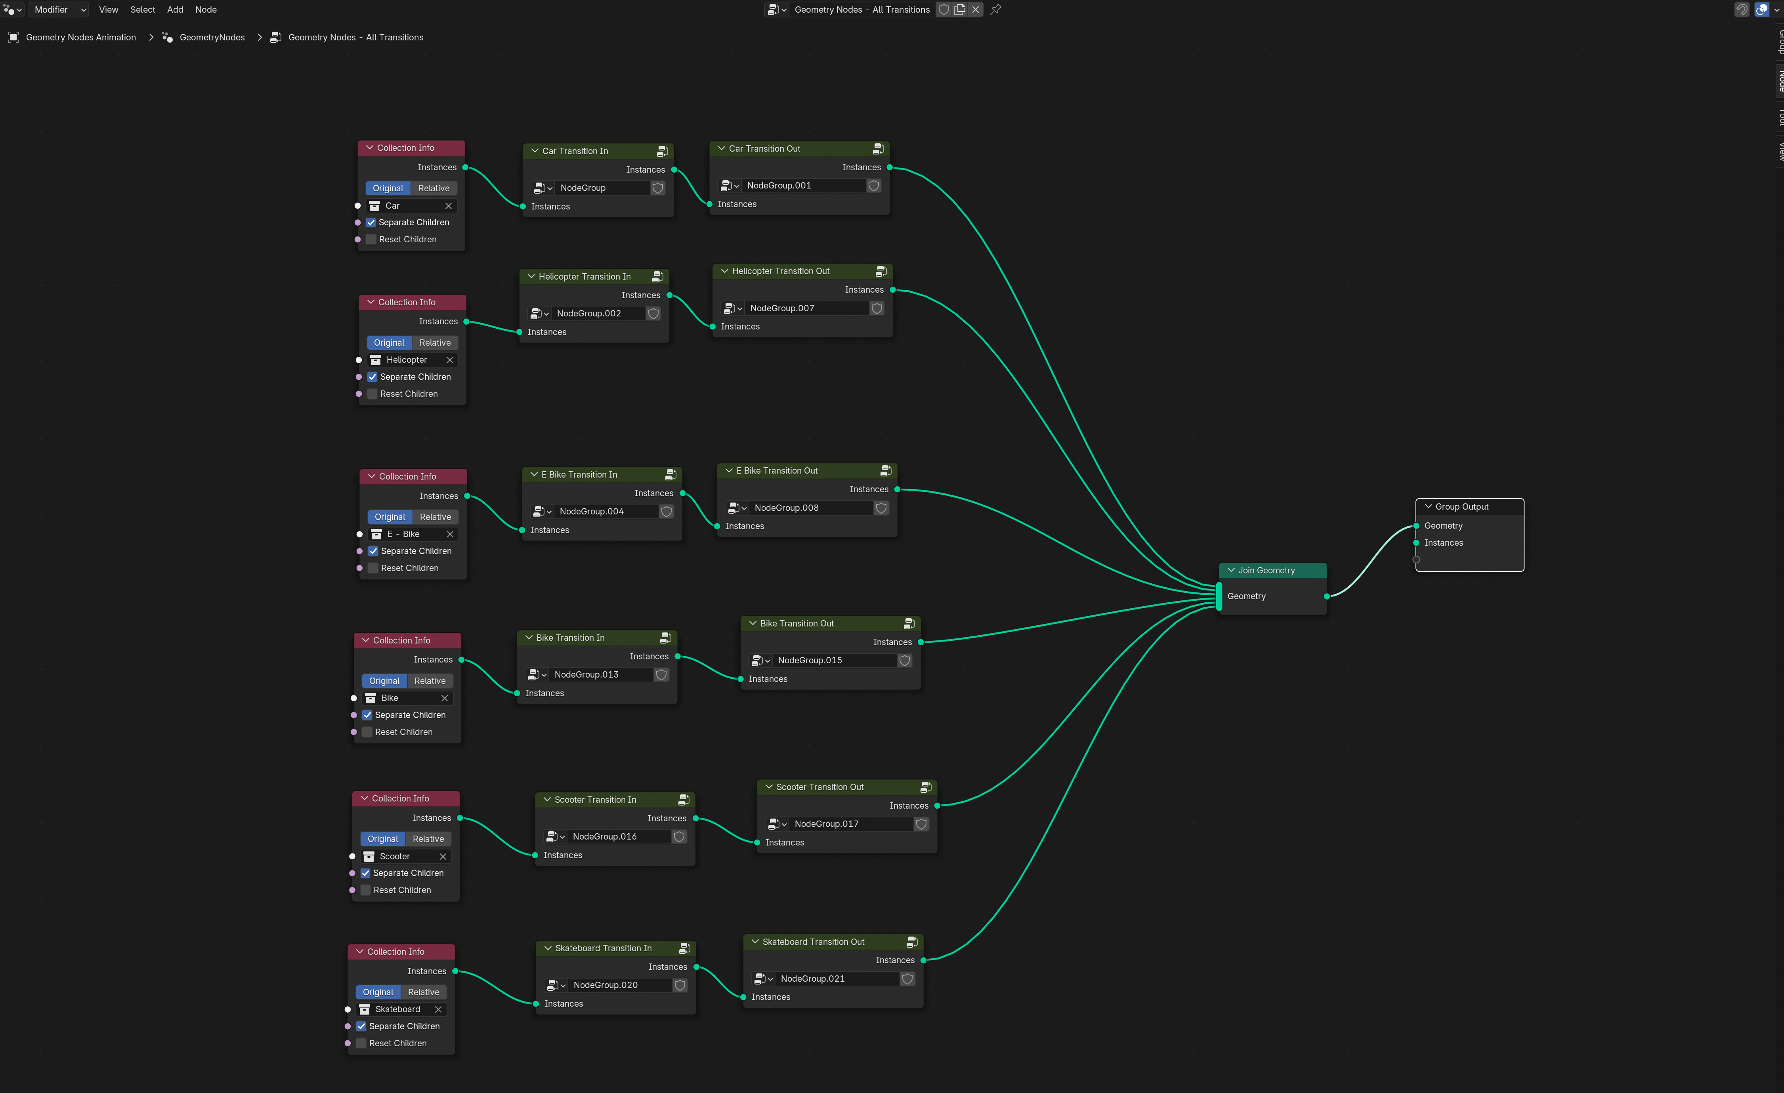Image resolution: width=1784 pixels, height=1093 pixels.
Task: Edit Skateboard Transition In group icon
Action: 684,948
